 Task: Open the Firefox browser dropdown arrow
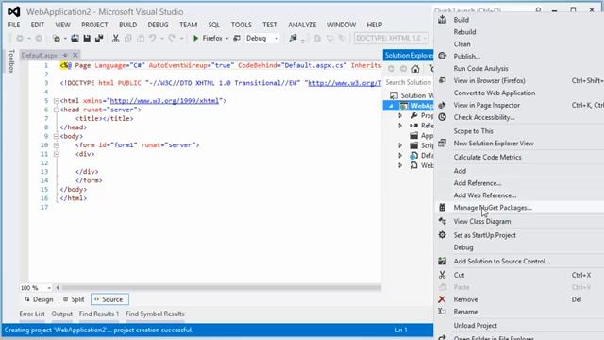227,38
